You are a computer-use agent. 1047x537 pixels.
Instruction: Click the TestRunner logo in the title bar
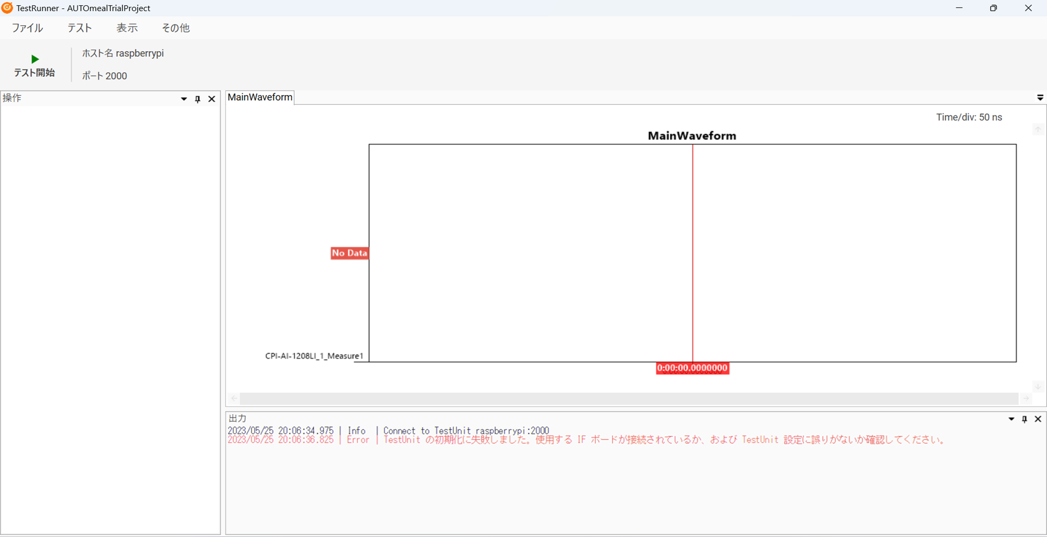pyautogui.click(x=8, y=8)
